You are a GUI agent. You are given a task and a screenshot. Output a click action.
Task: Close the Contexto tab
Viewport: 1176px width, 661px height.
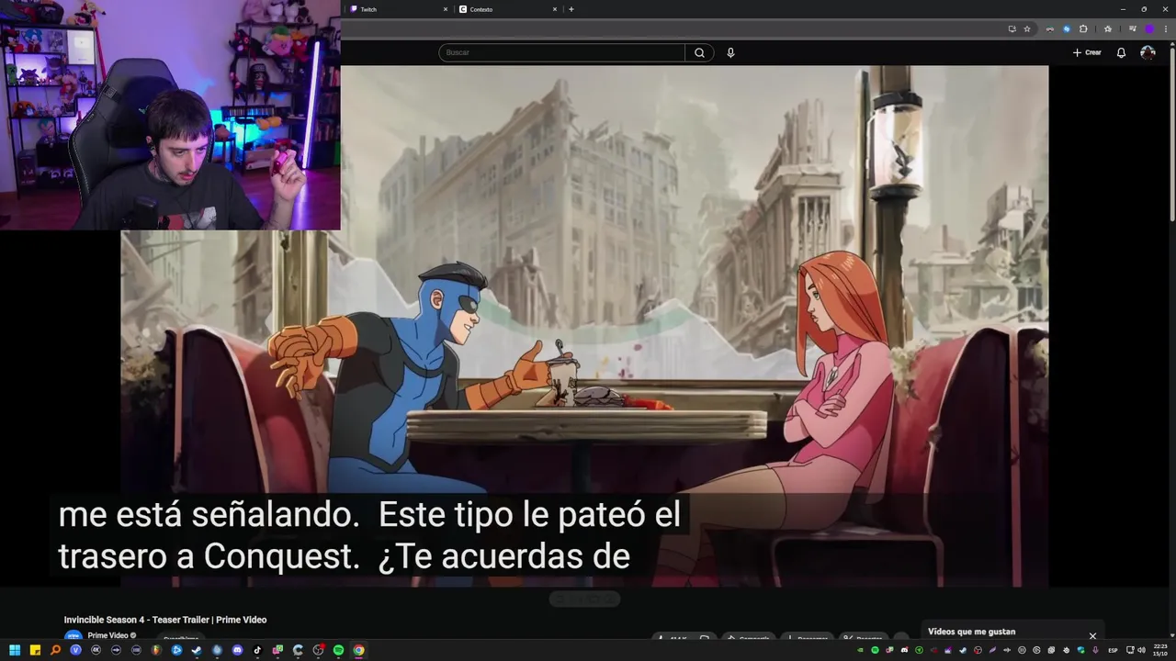[x=555, y=9]
